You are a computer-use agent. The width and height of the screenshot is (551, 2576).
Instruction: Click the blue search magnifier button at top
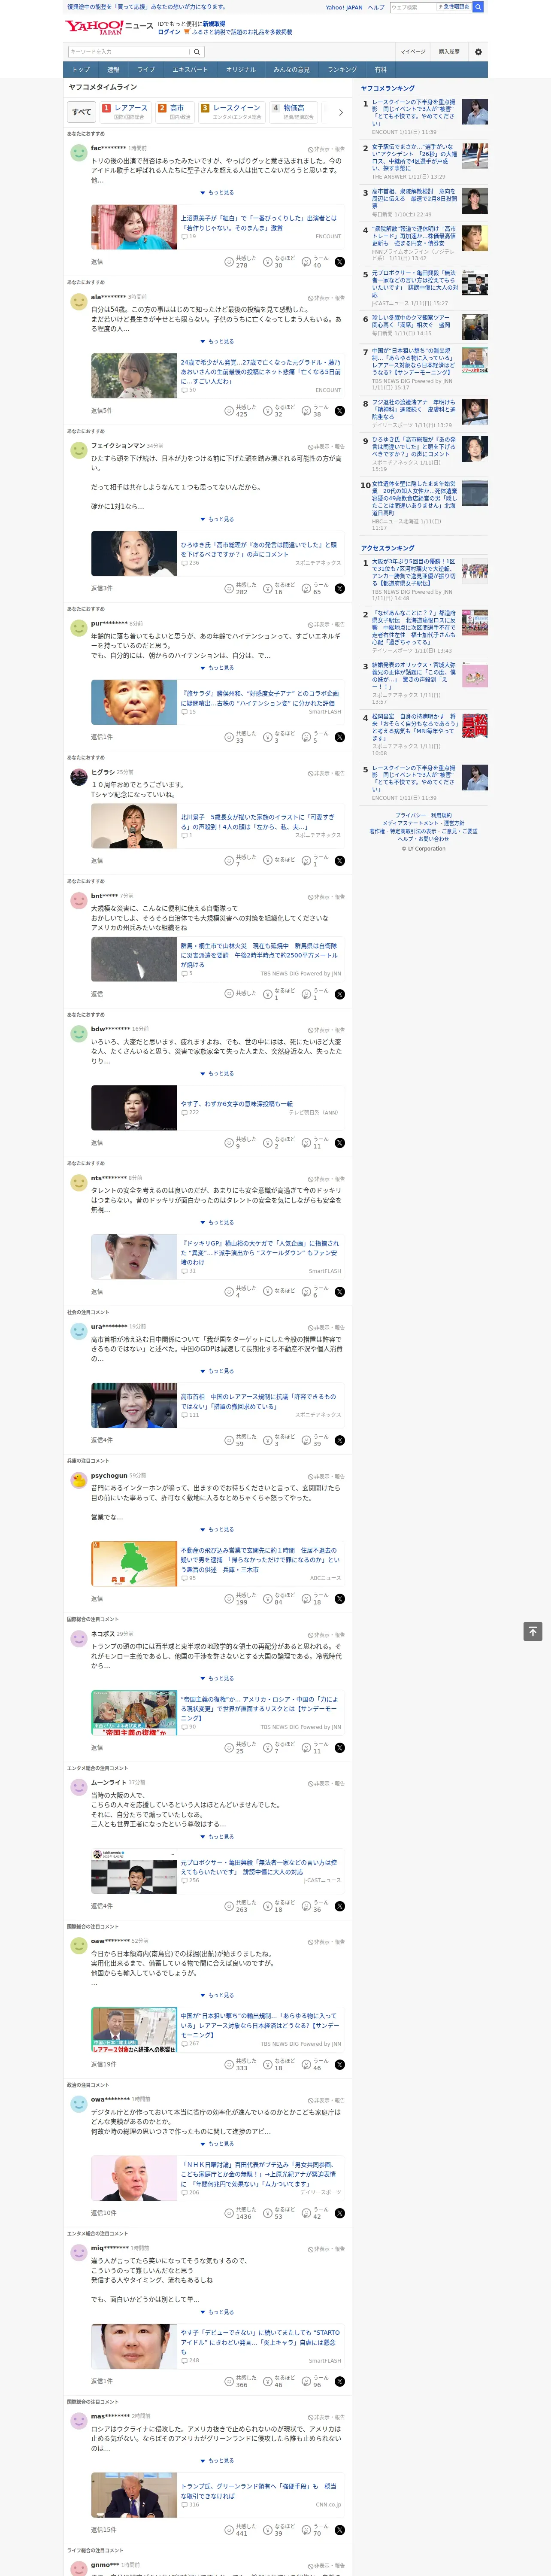point(478,7)
